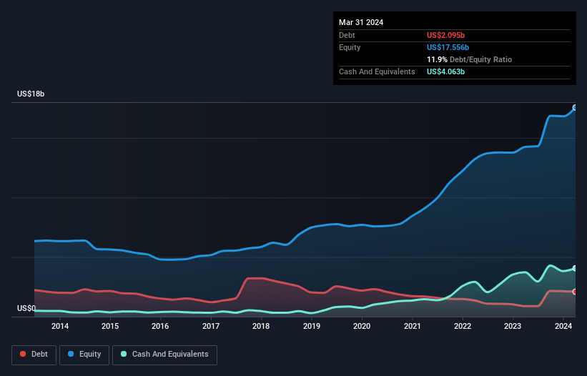Toggle the Cash And Equivalents legend button
This screenshot has width=587, height=376.
pyautogui.click(x=164, y=355)
